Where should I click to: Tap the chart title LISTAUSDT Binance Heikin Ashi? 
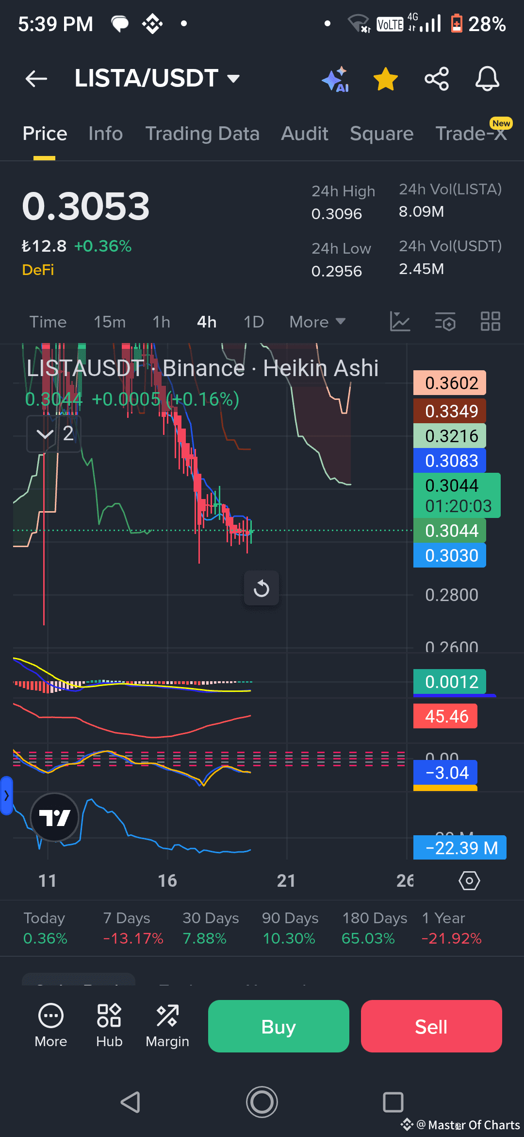point(202,368)
